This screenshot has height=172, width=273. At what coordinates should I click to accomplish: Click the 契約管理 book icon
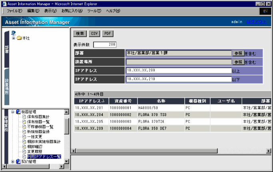[18, 162]
